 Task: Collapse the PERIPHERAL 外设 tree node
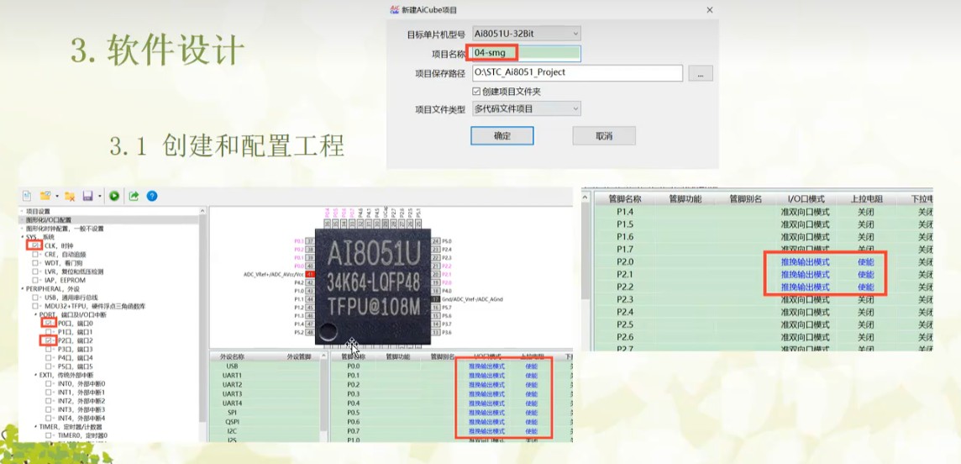pos(23,288)
